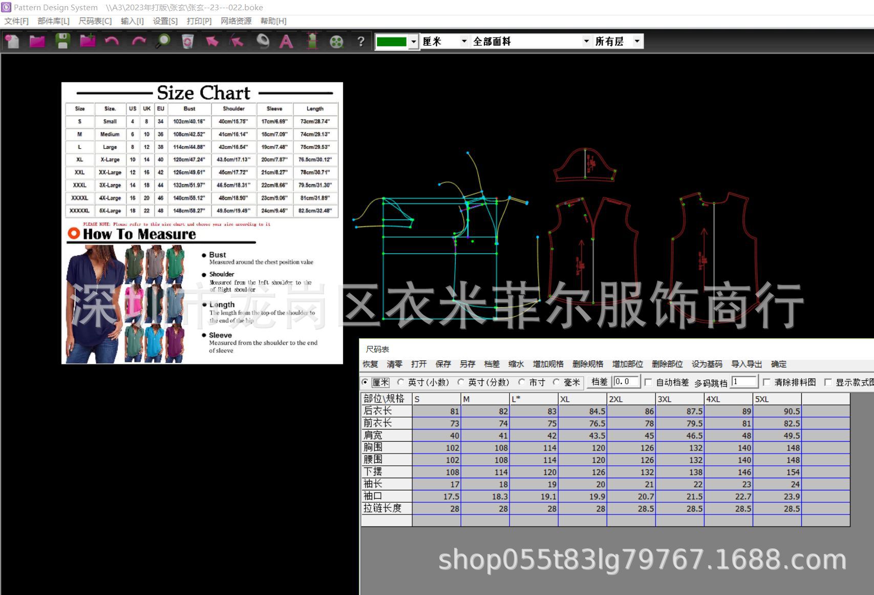
Task: Open a file with the pink folder icon
Action: (x=37, y=41)
